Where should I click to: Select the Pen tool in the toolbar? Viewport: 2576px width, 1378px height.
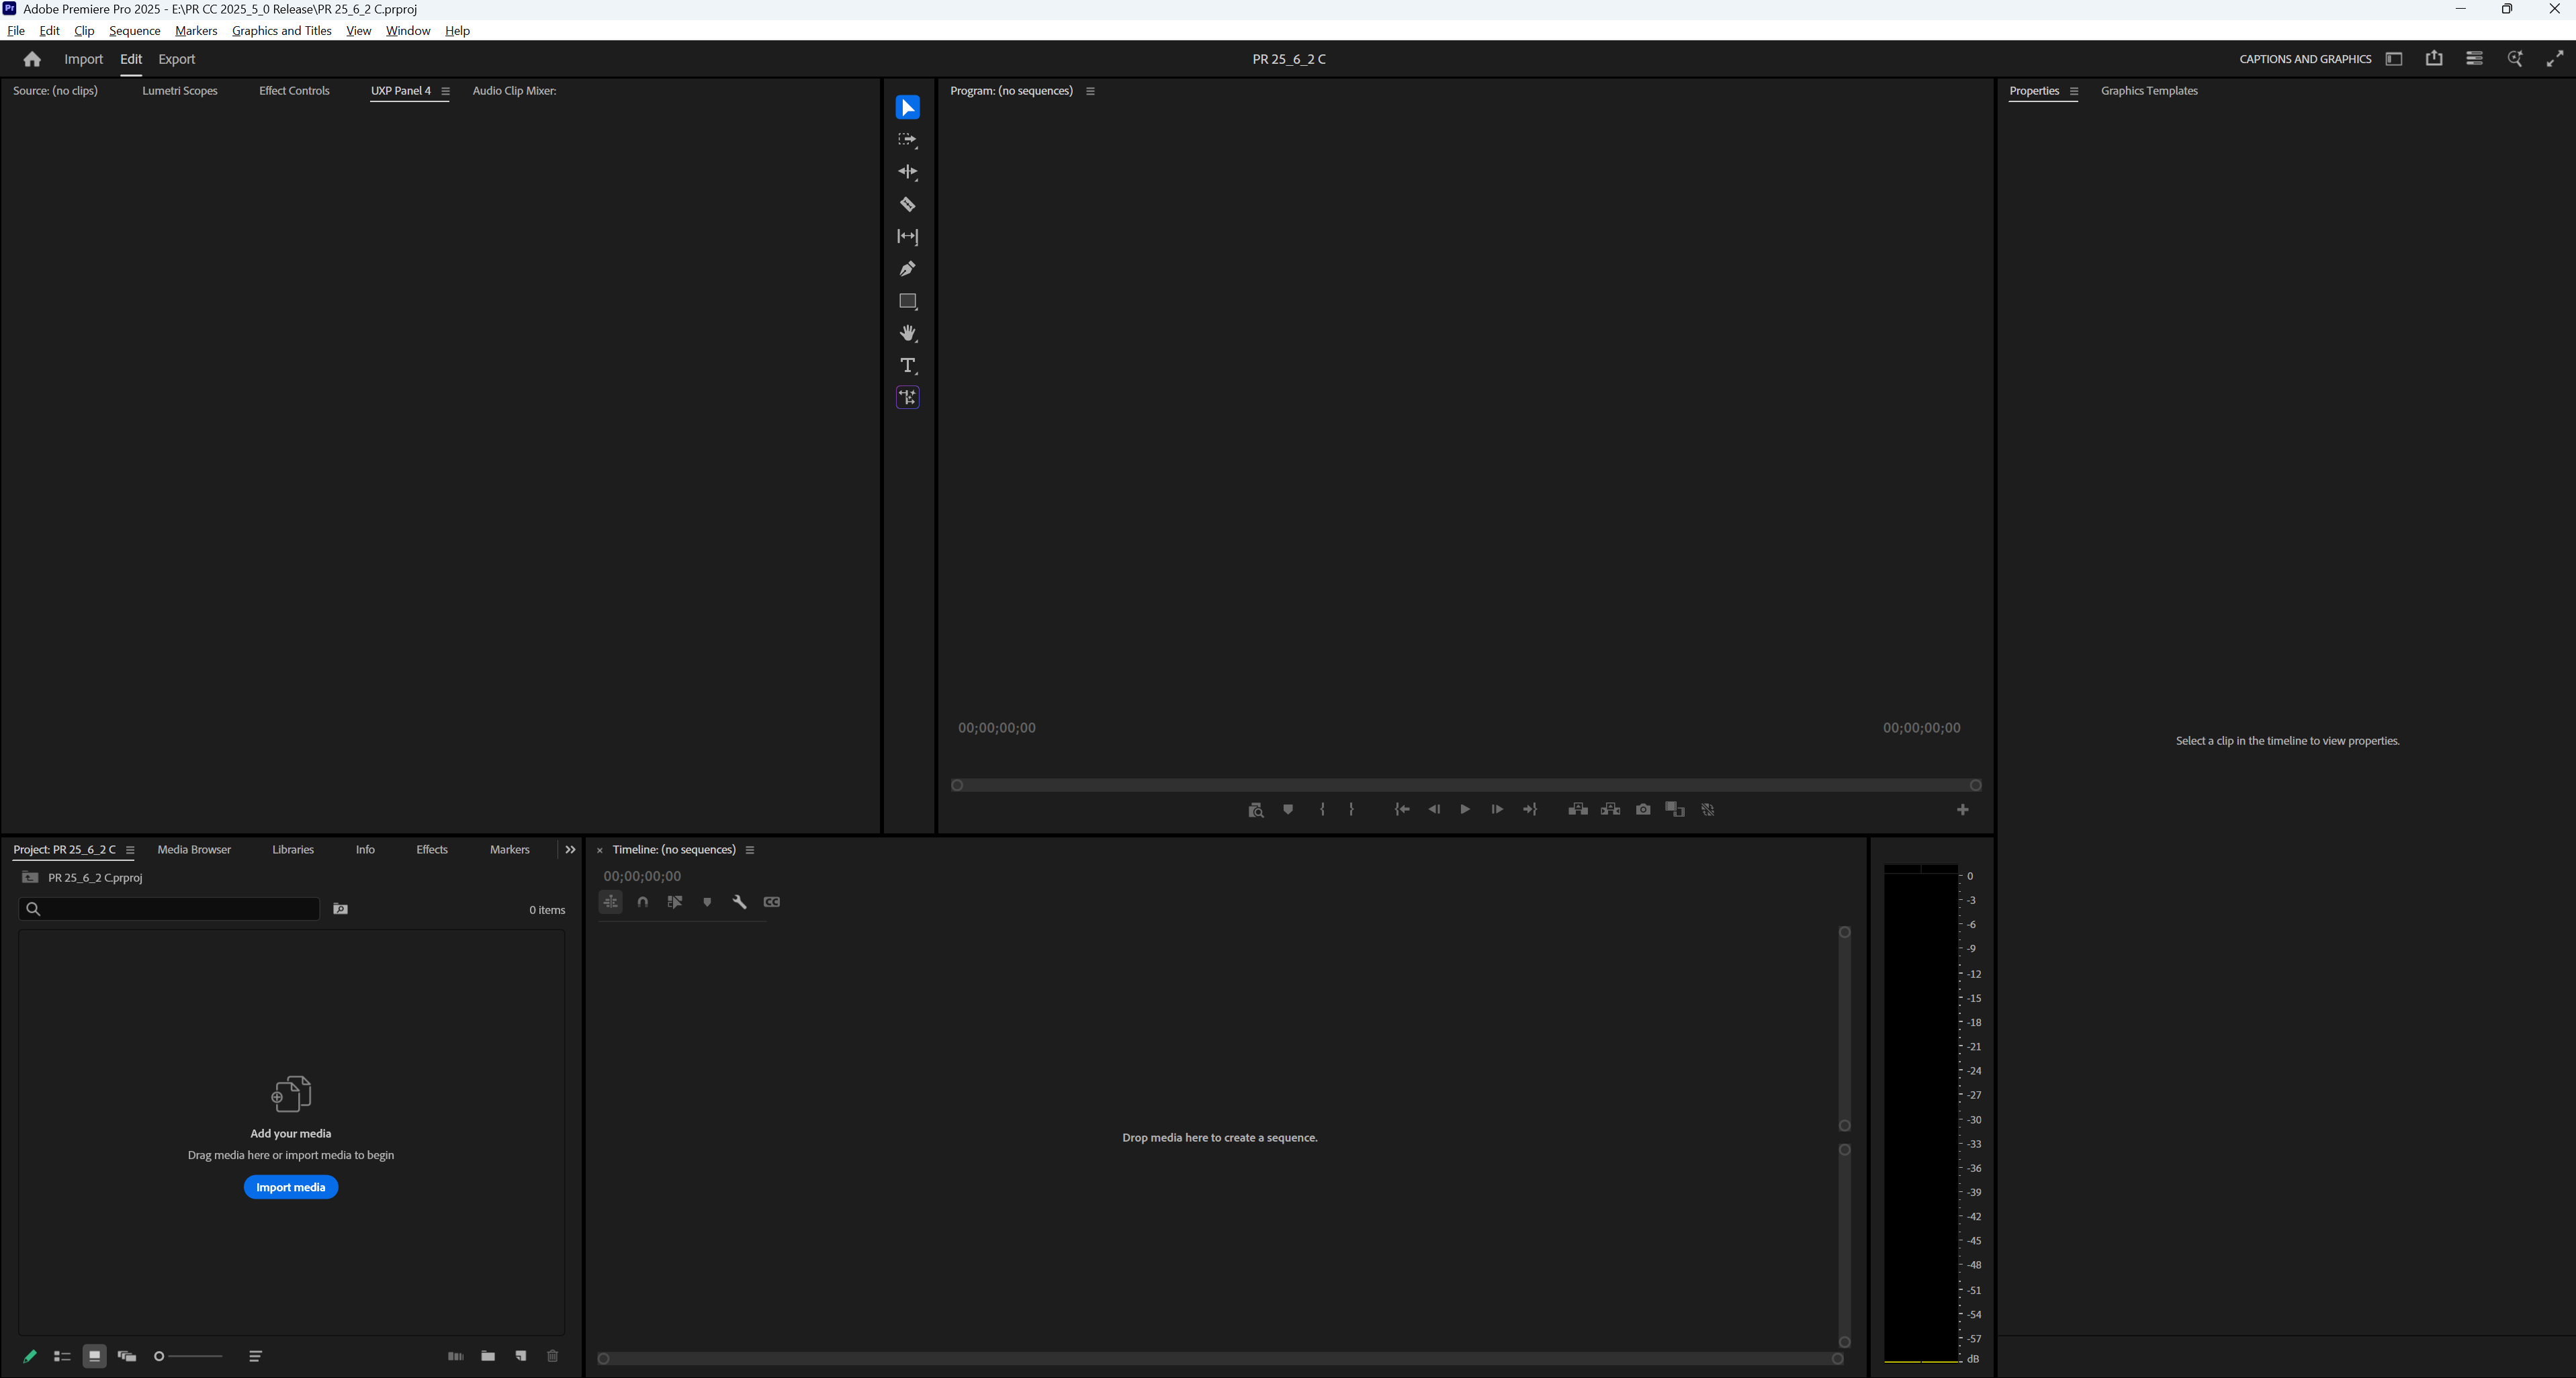[x=907, y=268]
